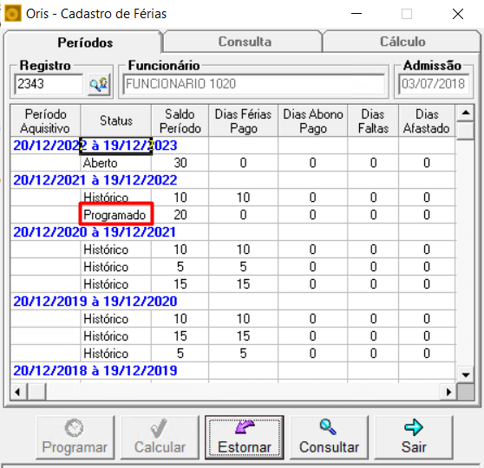Click the horizontal scrollbar left arrow
The width and height of the screenshot is (484, 468).
17,392
